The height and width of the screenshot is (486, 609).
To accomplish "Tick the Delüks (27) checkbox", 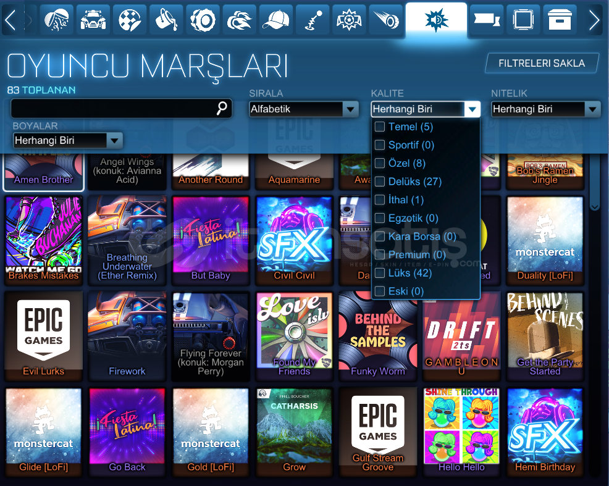I will tap(380, 182).
